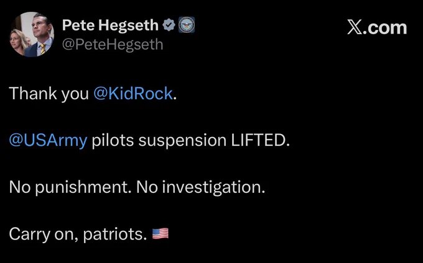This screenshot has width=423, height=263.
Task: Click the '.com' watermark text
Action: pos(387,28)
